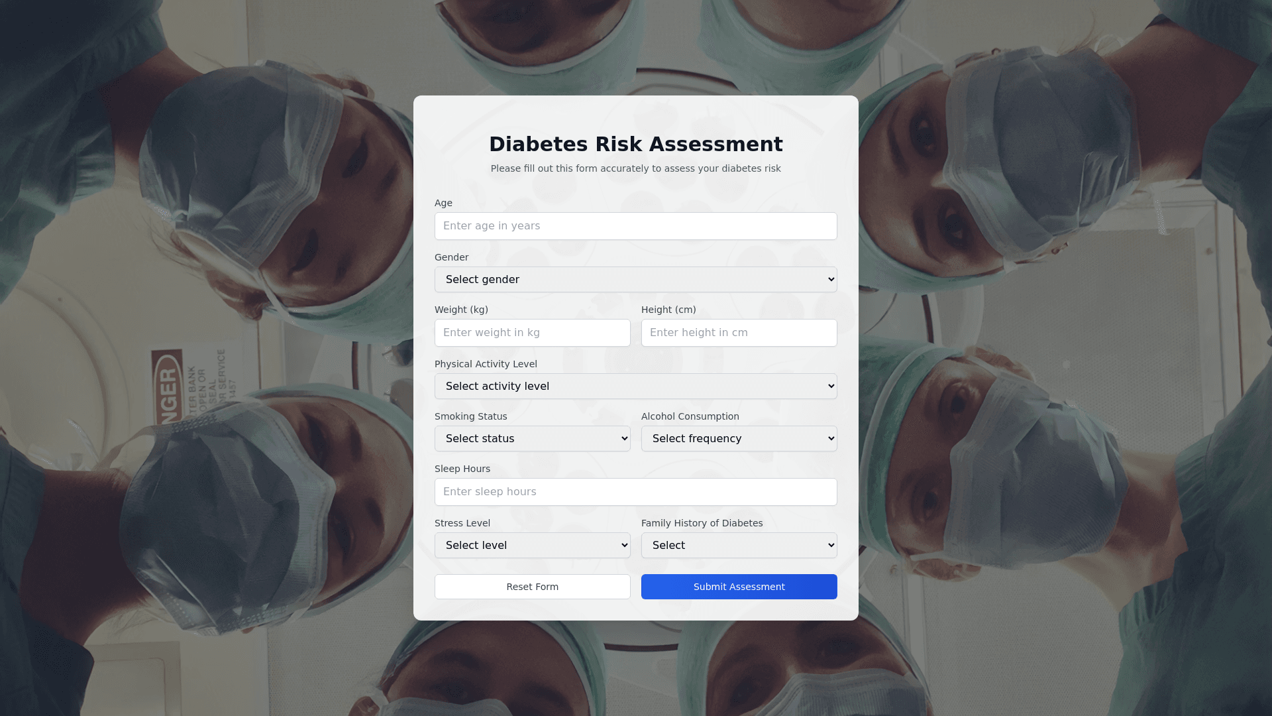Focus the Age input field
Screen dimensions: 1272x716
pyautogui.click(x=636, y=226)
